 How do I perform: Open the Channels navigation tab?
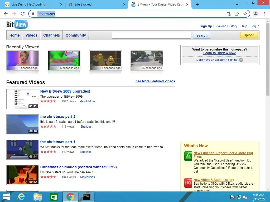[51, 35]
